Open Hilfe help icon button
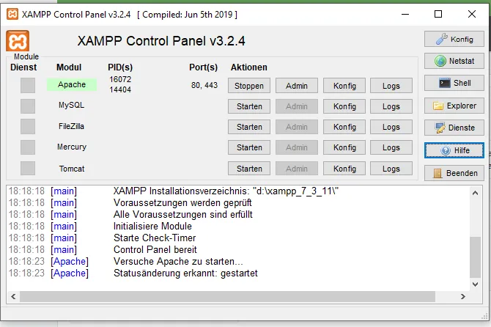The width and height of the screenshot is (491, 327). point(454,150)
